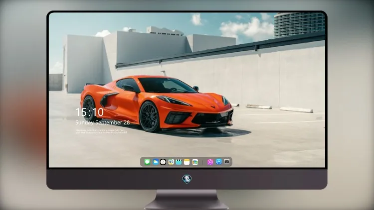Click the Sunday September 28 date text
Image resolution: width=374 pixels, height=210 pixels.
[x=103, y=122]
